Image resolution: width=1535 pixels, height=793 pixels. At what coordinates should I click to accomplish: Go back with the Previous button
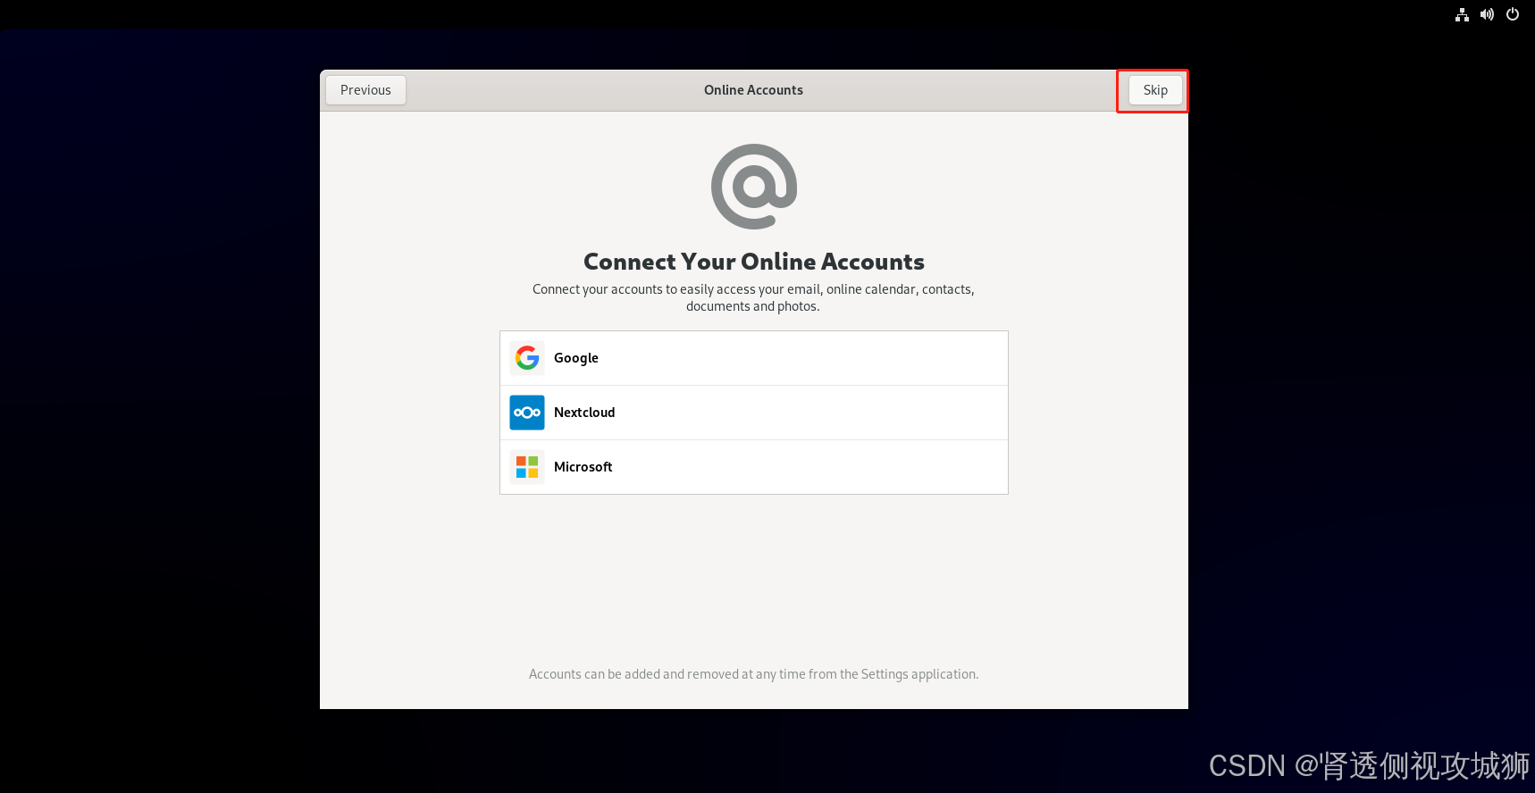coord(365,90)
